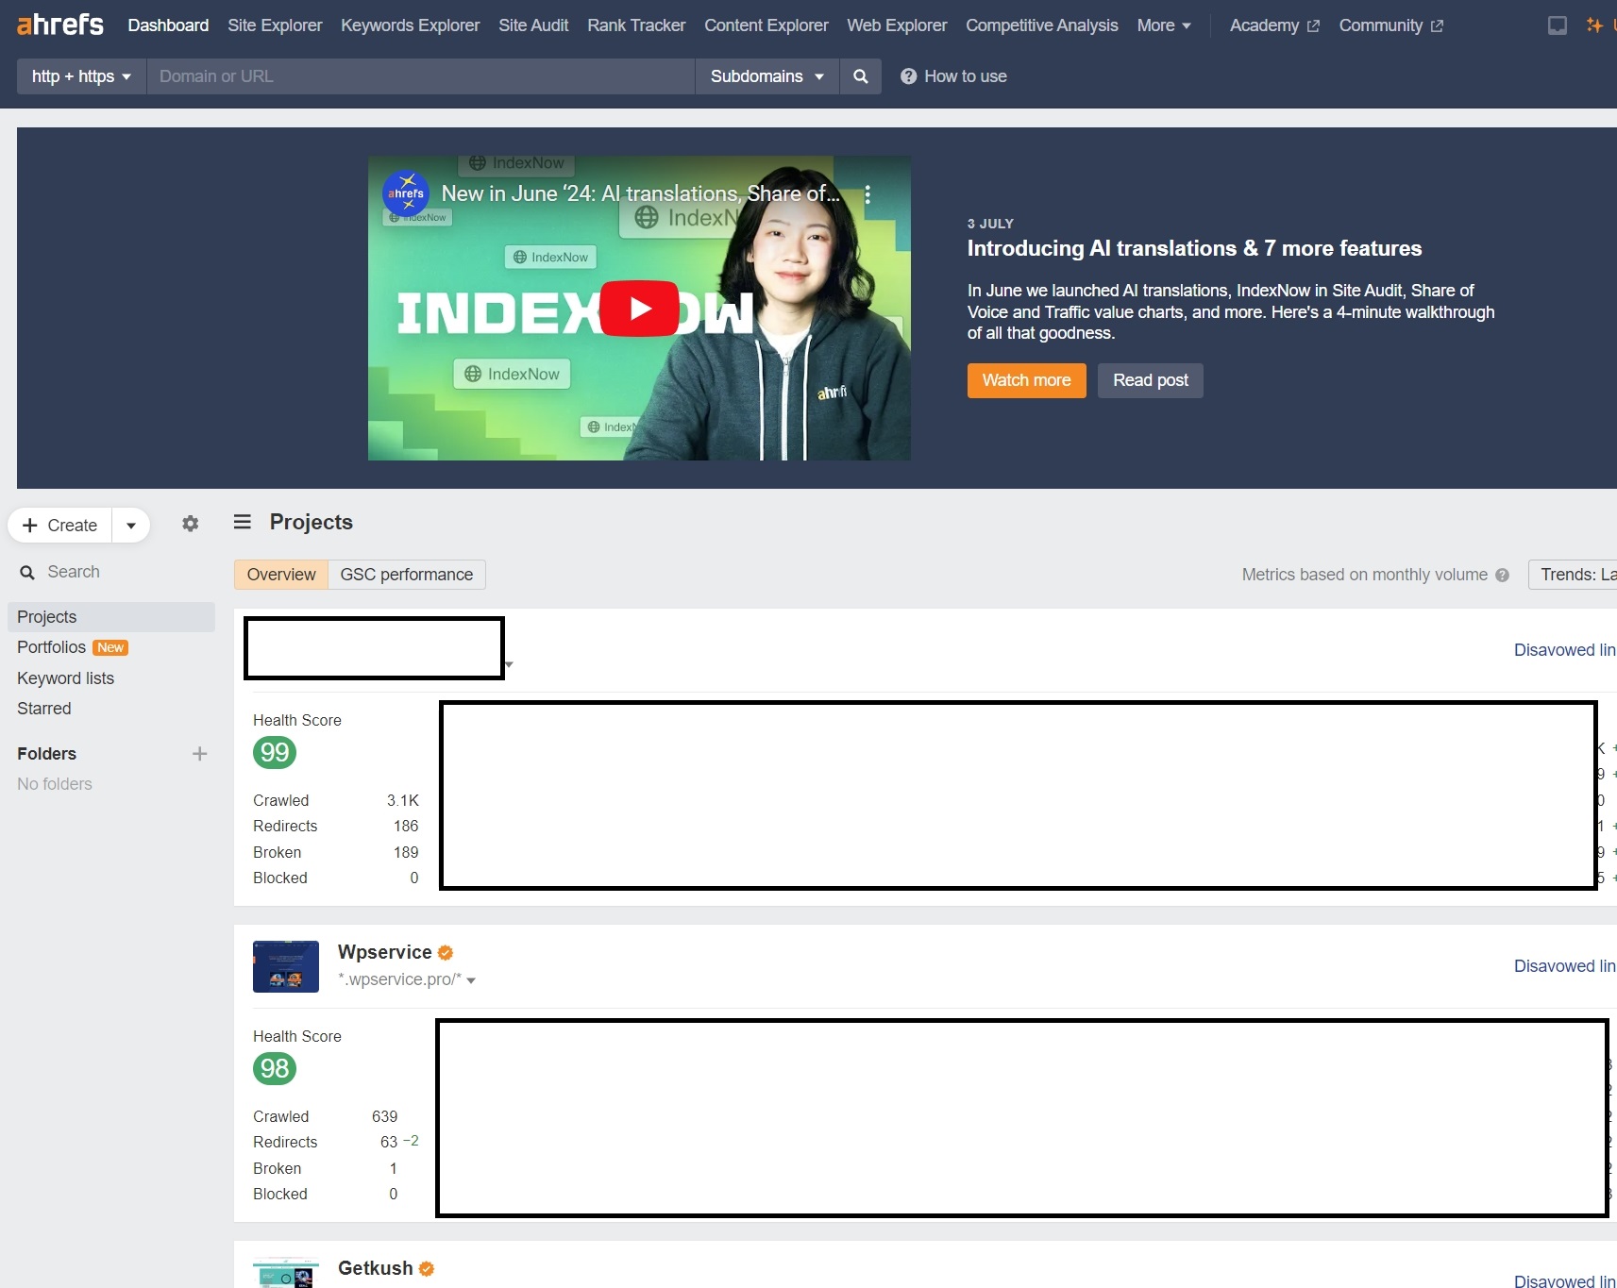Click the 99 Health Score badge
The height and width of the screenshot is (1288, 1617).
coord(275,752)
